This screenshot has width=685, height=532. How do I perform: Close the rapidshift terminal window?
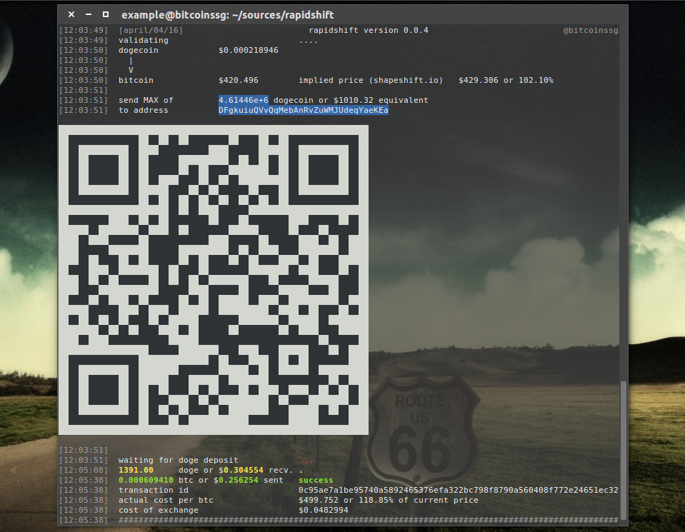[71, 14]
